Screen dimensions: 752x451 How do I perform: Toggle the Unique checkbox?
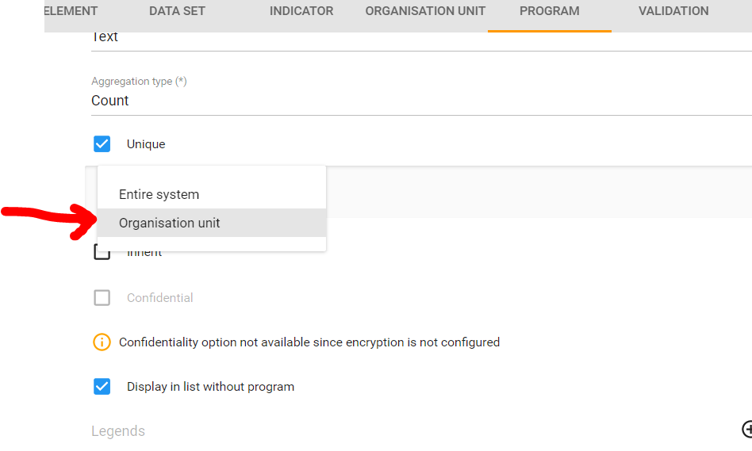pyautogui.click(x=102, y=144)
